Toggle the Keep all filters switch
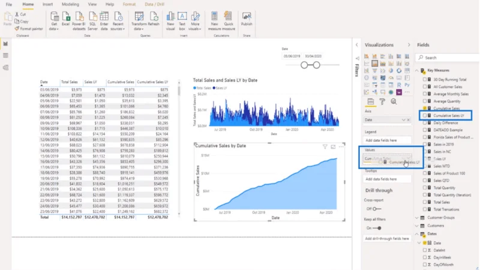Screen dimensions: 480x270 click(x=377, y=228)
